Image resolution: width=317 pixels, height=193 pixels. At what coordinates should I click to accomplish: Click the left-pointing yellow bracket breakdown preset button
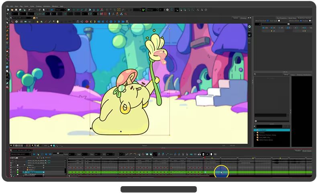273,31
